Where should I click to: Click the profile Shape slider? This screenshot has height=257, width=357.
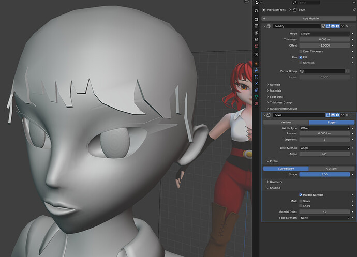tap(324, 174)
